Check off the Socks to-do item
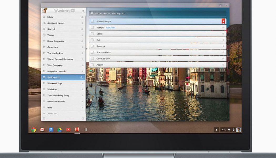276x158 pixels. [92, 34]
